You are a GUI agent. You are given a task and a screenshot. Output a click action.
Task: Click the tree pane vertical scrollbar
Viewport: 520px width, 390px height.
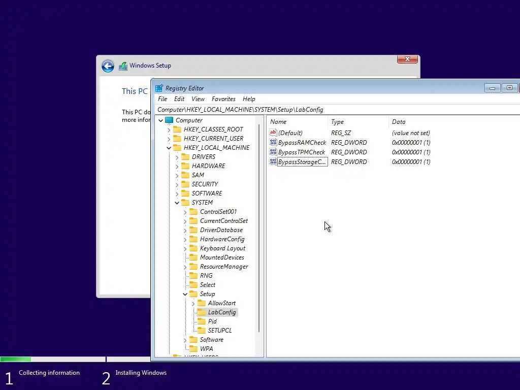point(259,228)
